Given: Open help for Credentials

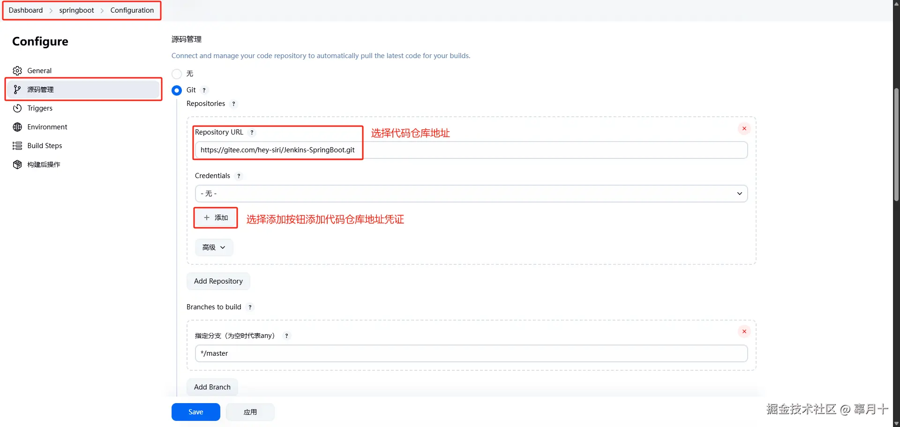Looking at the screenshot, I should (239, 176).
